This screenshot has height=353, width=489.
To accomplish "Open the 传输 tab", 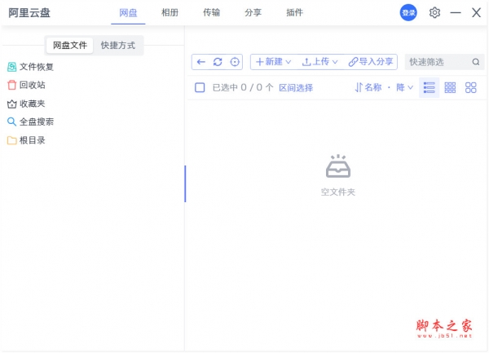I will [x=211, y=13].
